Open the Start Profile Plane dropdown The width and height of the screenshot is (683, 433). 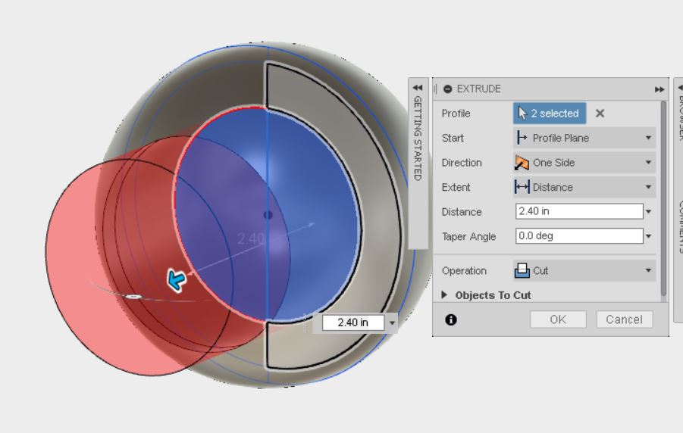[584, 138]
